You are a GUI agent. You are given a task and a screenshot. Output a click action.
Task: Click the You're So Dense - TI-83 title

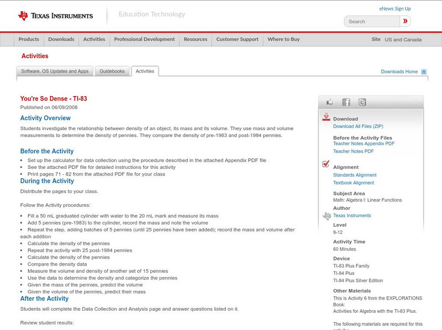click(x=54, y=99)
